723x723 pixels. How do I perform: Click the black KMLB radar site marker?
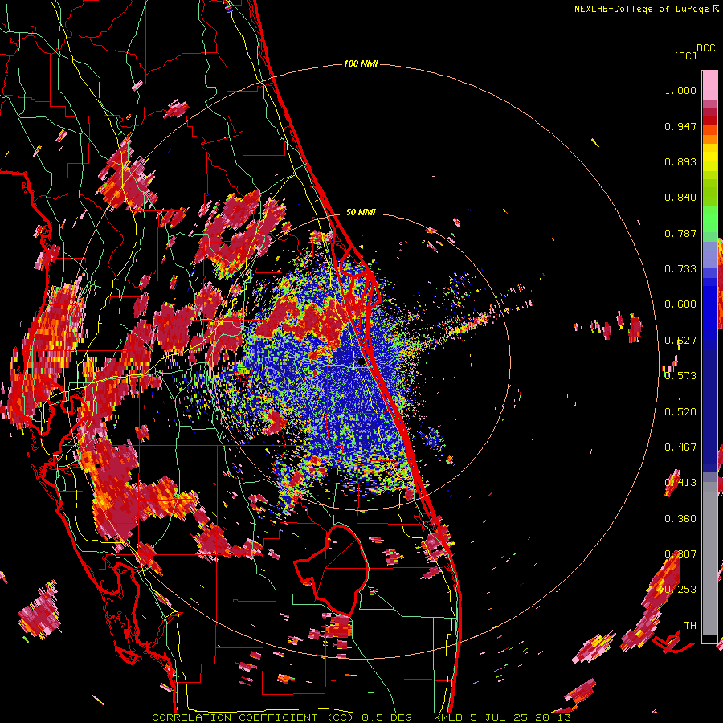point(361,361)
